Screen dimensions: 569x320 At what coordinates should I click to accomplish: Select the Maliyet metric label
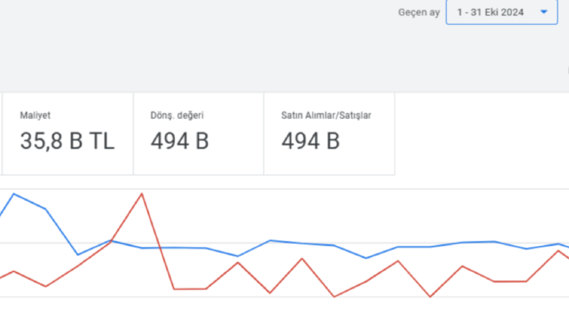(x=35, y=116)
